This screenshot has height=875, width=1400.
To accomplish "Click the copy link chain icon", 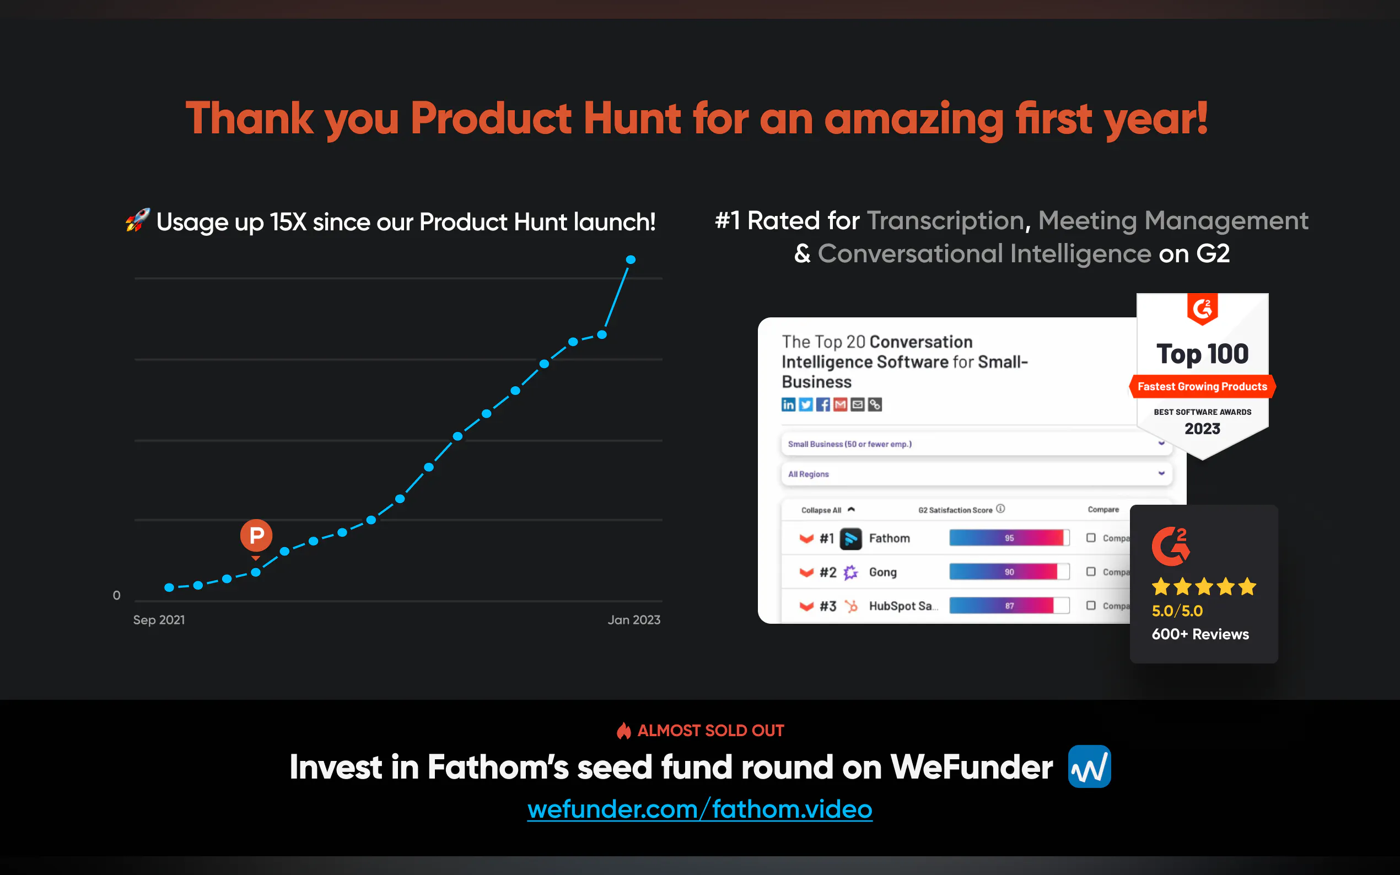I will 875,404.
